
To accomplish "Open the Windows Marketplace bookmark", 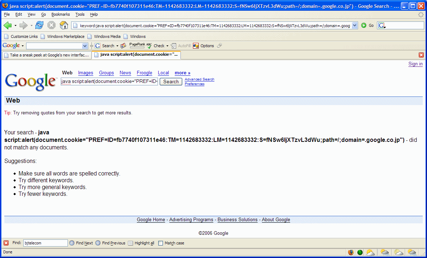I will (63, 36).
